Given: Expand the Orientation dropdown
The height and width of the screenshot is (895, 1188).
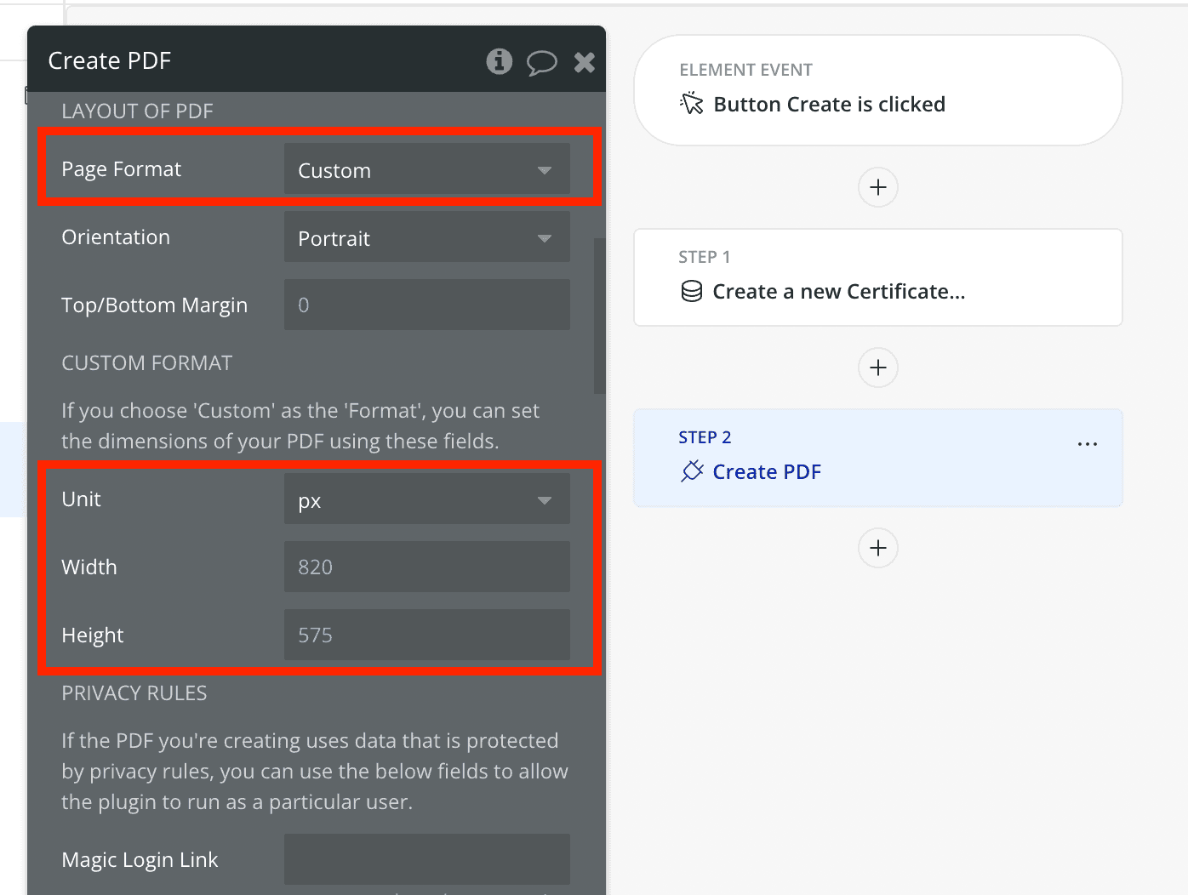Looking at the screenshot, I should pyautogui.click(x=426, y=238).
